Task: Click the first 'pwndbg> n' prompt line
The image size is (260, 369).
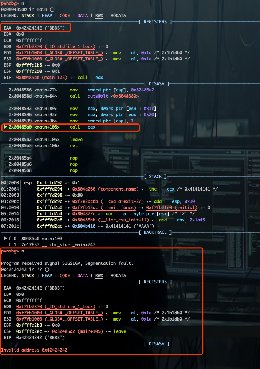Action: pyautogui.click(x=12, y=3)
